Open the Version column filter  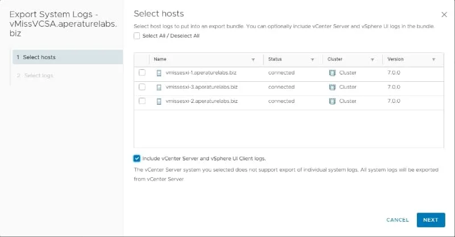433,60
